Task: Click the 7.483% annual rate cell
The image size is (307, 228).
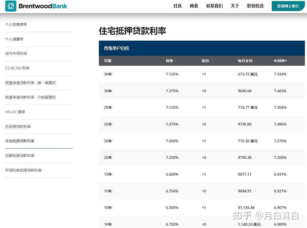Action: tap(280, 91)
